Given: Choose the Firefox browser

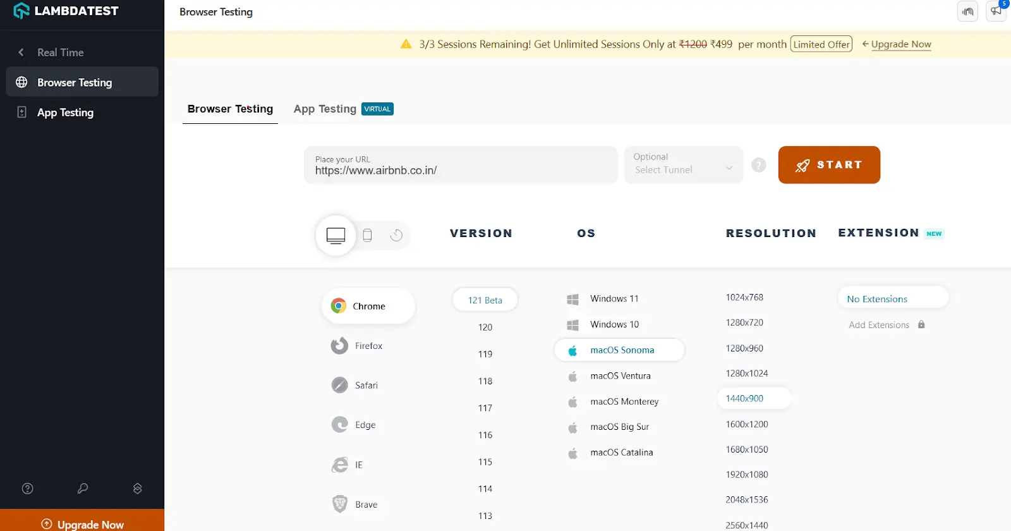Looking at the screenshot, I should pos(357,346).
